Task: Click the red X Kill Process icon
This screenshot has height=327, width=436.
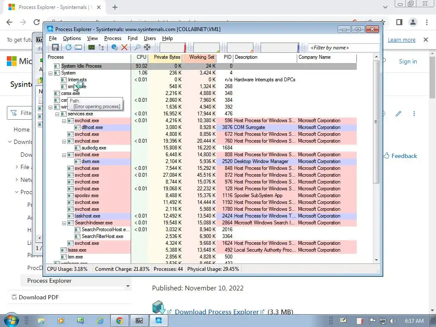Action: (x=124, y=47)
